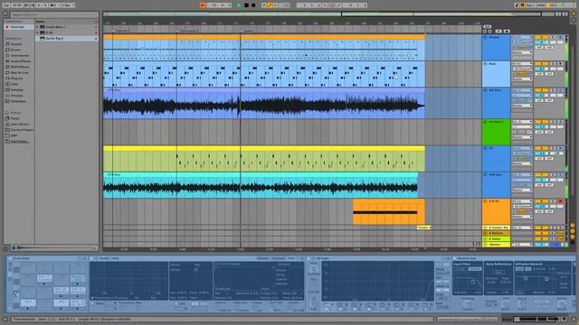Open Current Project in Places
579x325 pixels.
(22, 130)
